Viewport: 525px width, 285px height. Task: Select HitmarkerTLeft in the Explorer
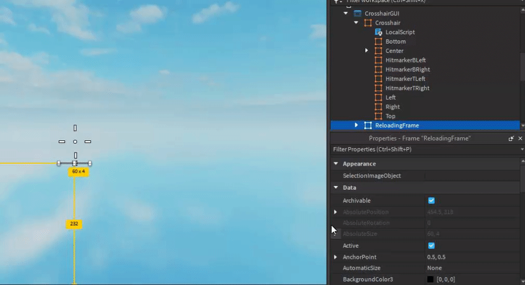pos(405,79)
